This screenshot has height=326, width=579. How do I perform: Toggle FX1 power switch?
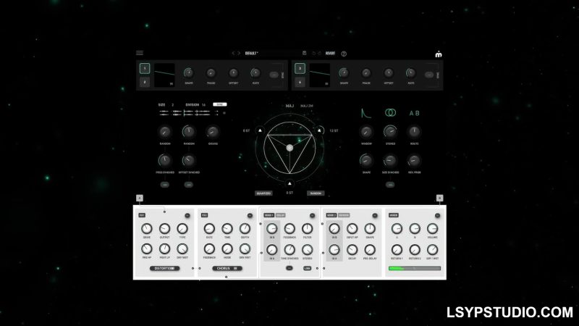tap(187, 215)
